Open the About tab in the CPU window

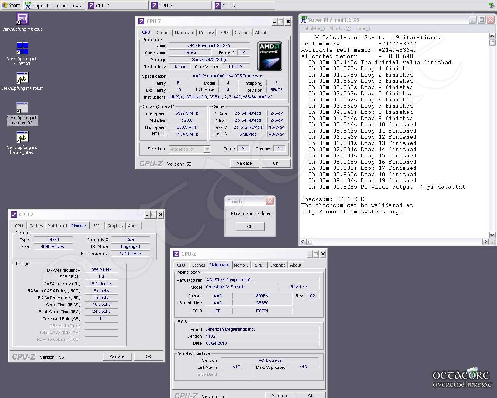tap(261, 33)
